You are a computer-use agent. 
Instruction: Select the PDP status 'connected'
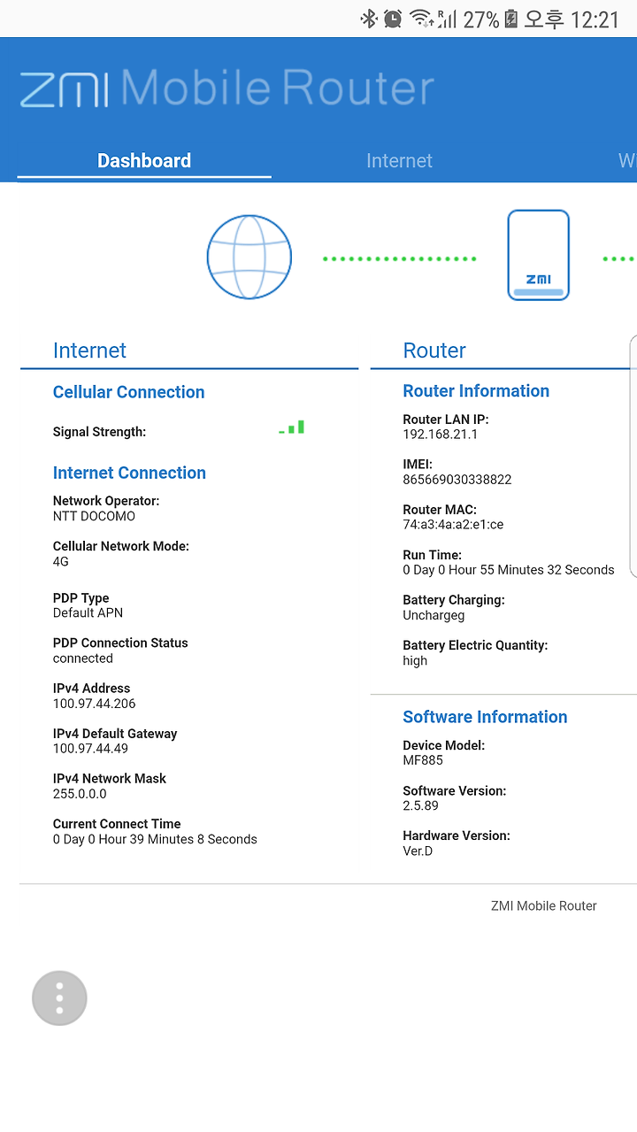(83, 658)
